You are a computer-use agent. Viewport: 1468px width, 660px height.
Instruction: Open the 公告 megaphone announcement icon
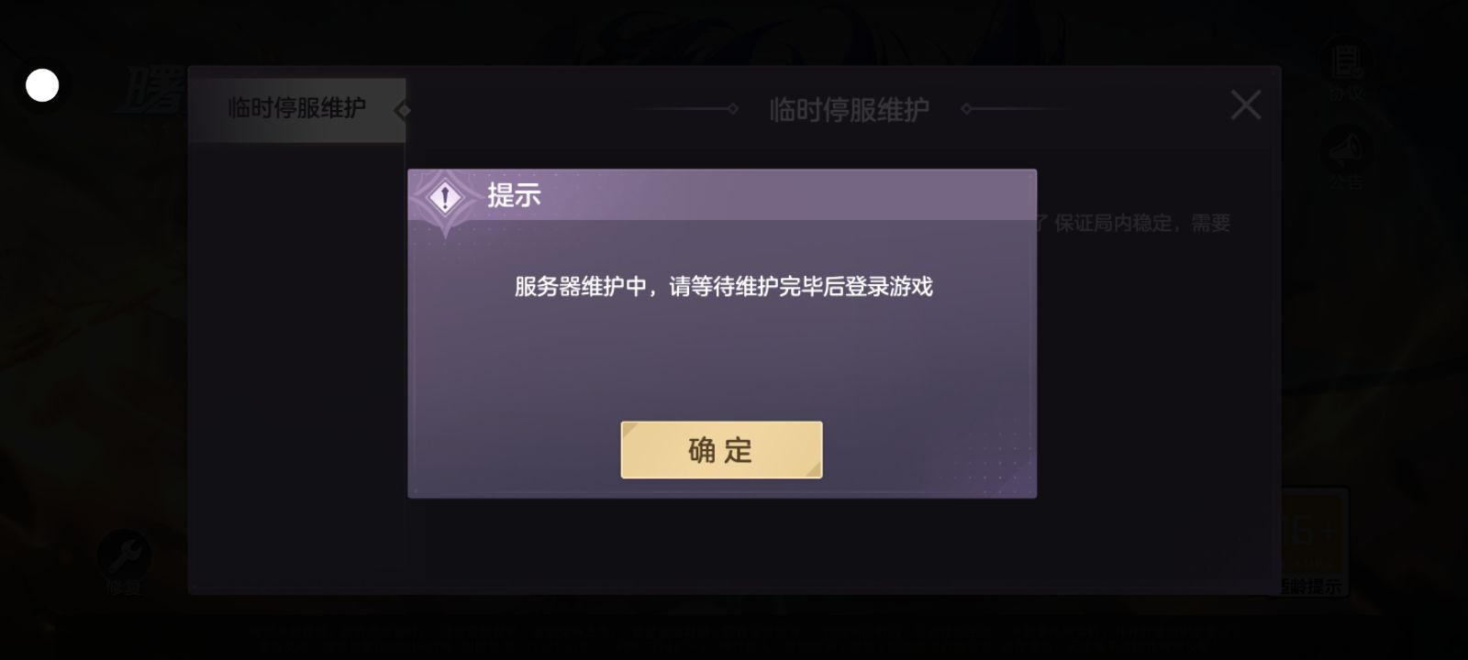click(1346, 149)
